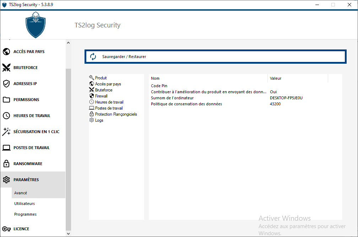Click the clock icon for Heures de travail sidebar
This screenshot has width=358, height=237.
click(6, 116)
